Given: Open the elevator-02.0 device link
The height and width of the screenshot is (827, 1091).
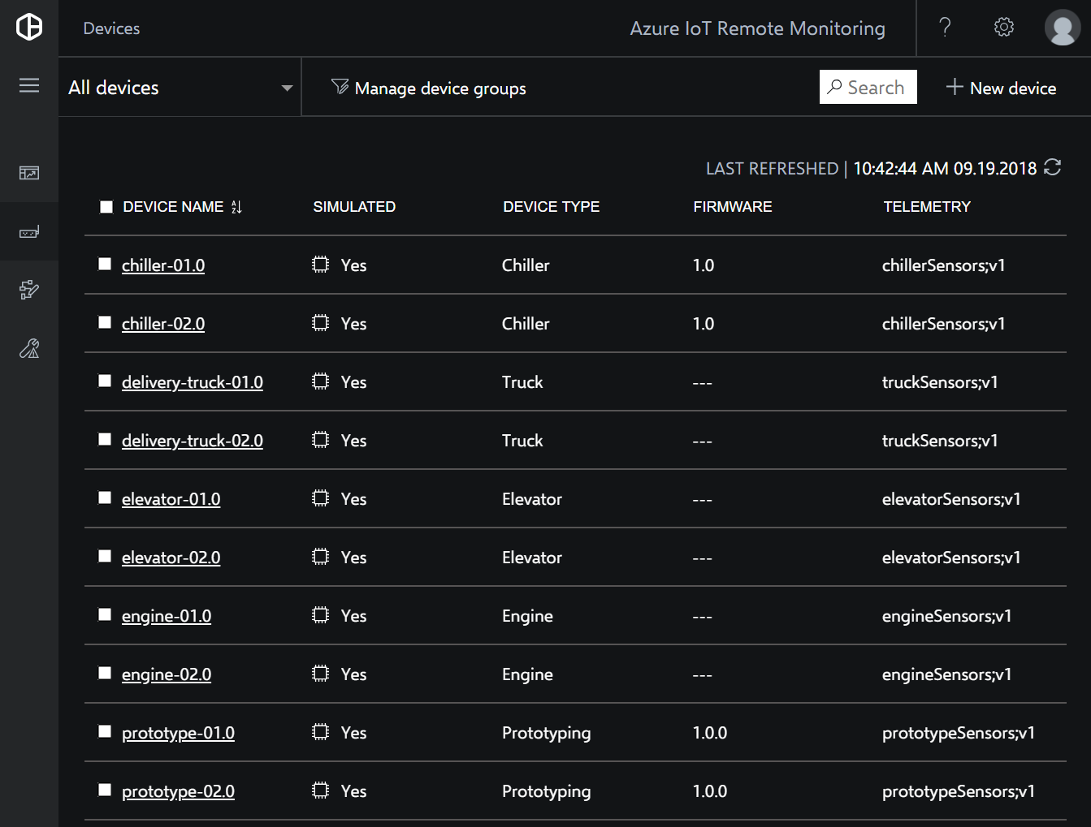Looking at the screenshot, I should click(x=171, y=558).
